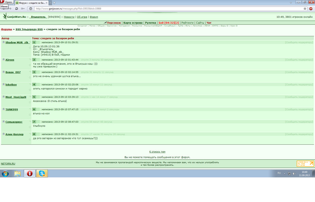The height and width of the screenshot is (202, 315).
Task: Open Skype from the taskbar
Action: [42, 174]
